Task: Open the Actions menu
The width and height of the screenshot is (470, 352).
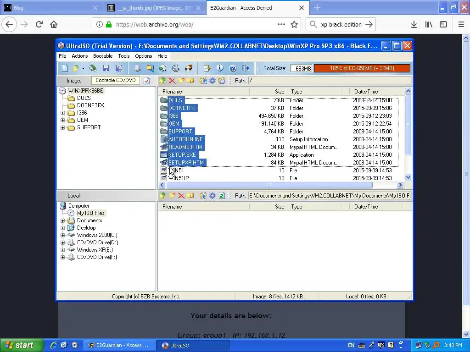Action: (80, 56)
